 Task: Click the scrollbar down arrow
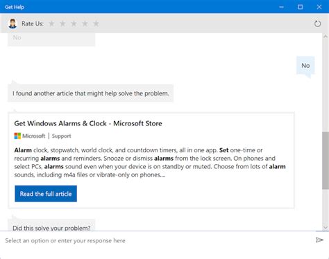coord(326,228)
